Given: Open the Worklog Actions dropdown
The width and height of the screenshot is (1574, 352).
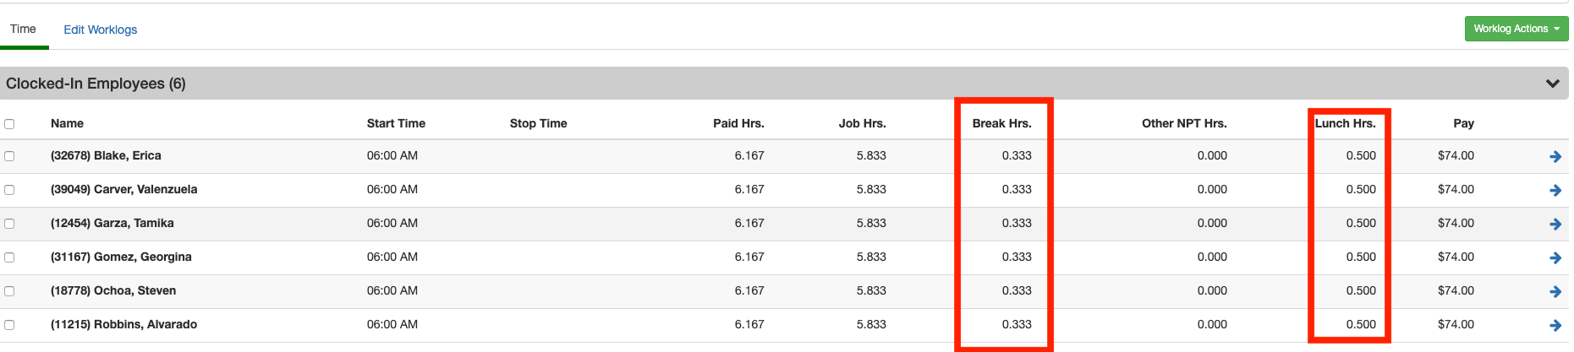Looking at the screenshot, I should (x=1516, y=29).
